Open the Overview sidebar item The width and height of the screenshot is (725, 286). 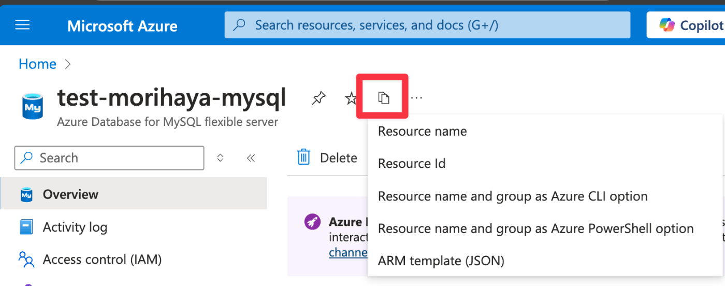134,194
